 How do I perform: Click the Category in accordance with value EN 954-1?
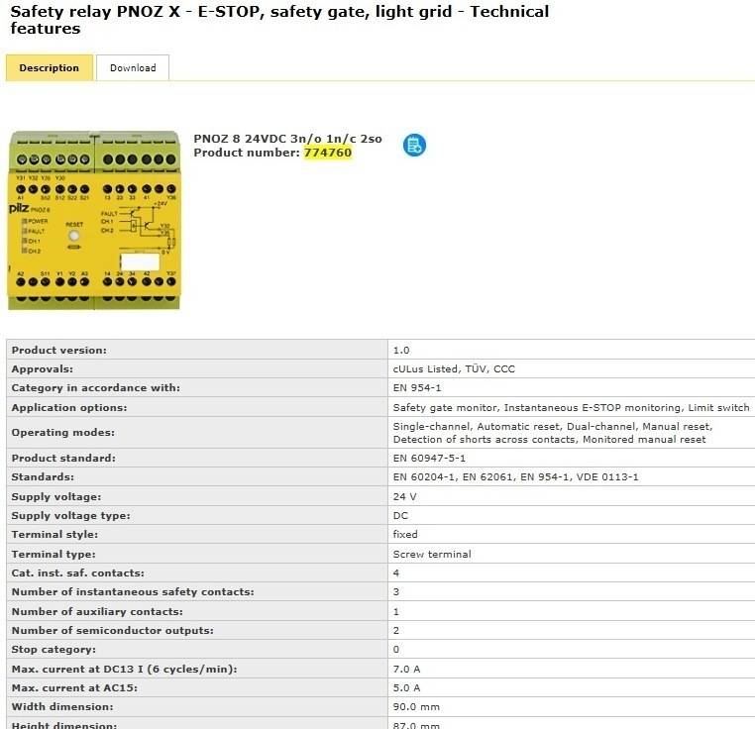(x=416, y=387)
